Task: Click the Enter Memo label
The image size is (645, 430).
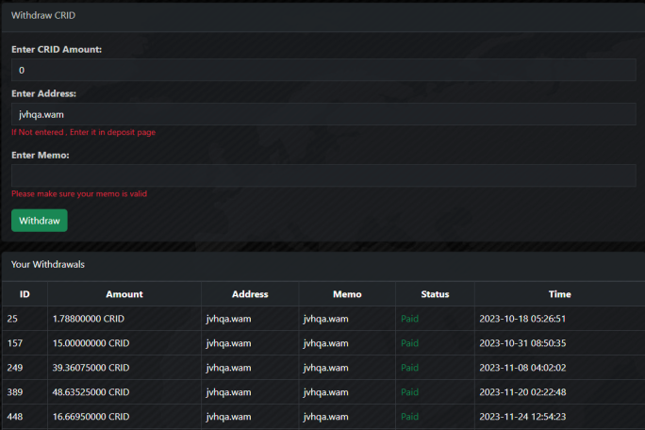Action: tap(41, 156)
